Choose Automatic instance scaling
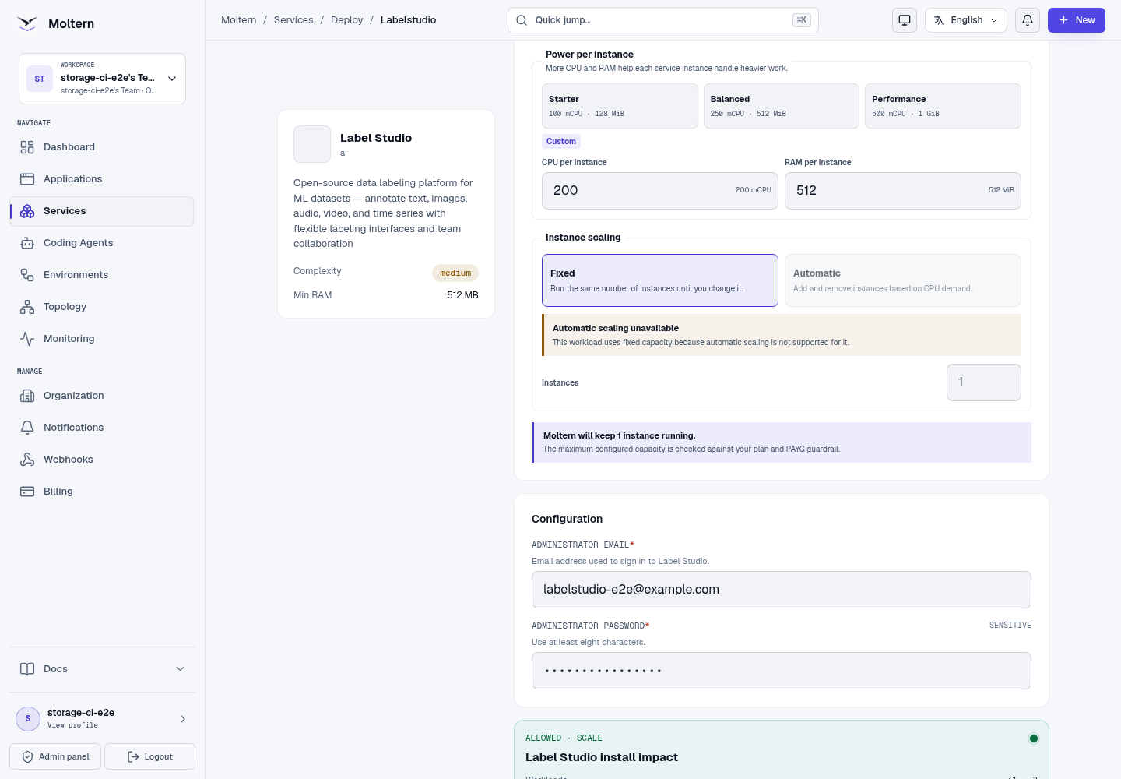This screenshot has height=779, width=1121. [903, 280]
